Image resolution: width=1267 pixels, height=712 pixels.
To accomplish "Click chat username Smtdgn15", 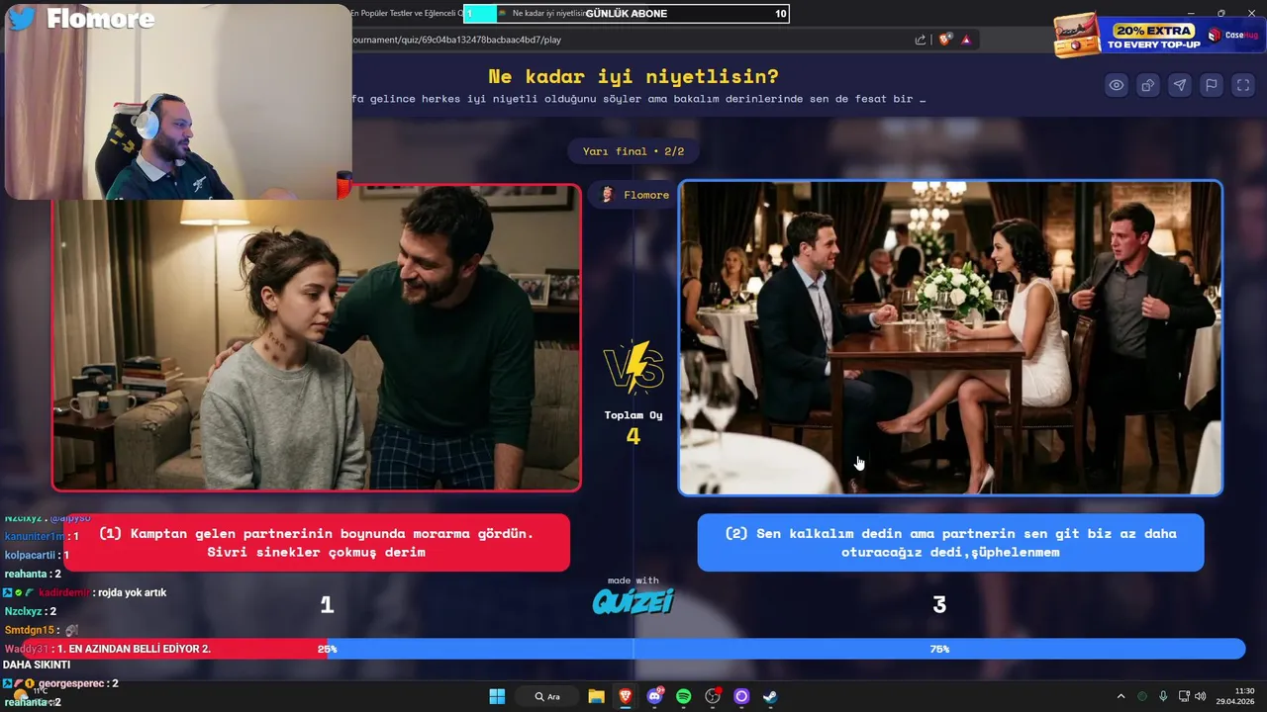I will [x=31, y=630].
